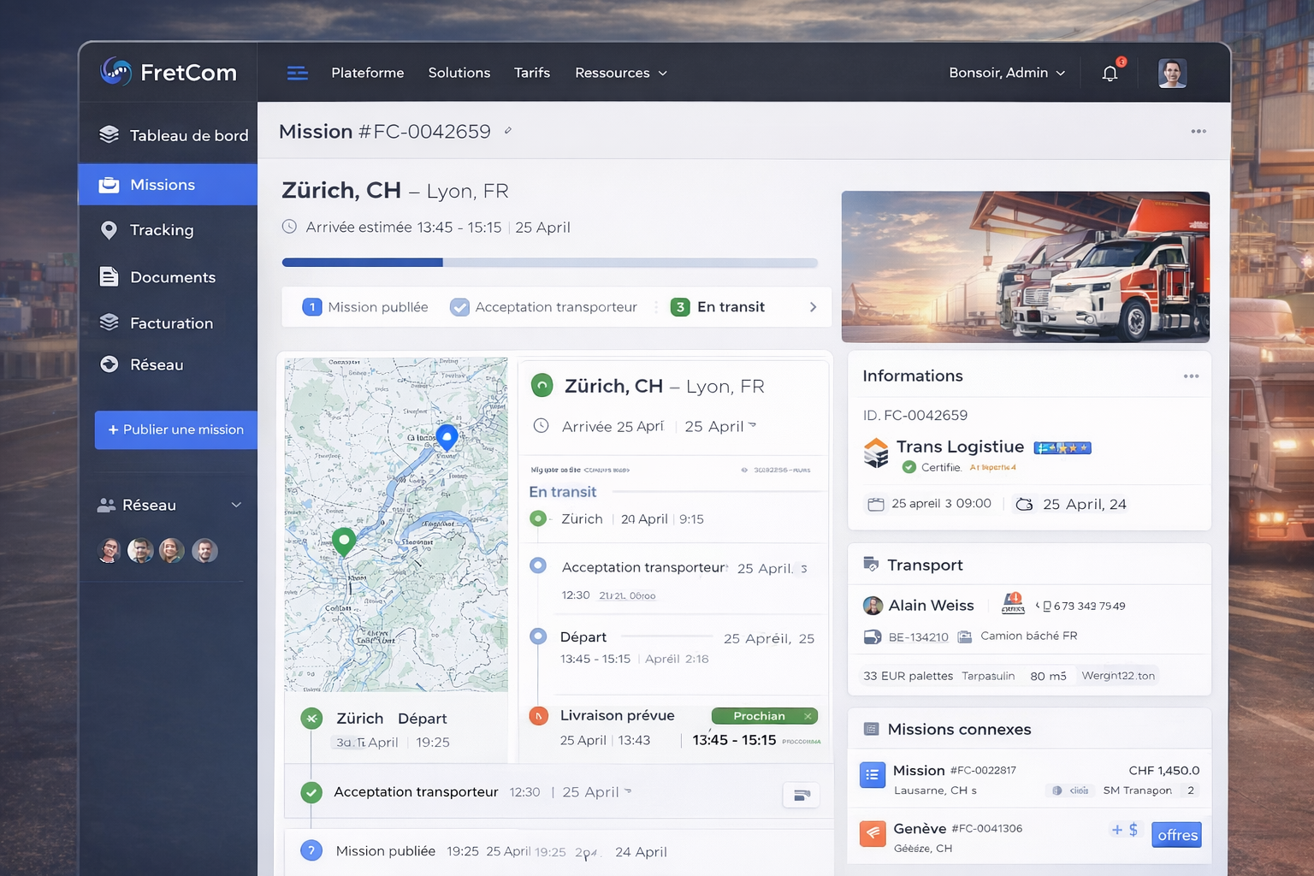This screenshot has height=876, width=1314.
Task: Expand the Ressources dropdown menu
Action: [x=620, y=73]
